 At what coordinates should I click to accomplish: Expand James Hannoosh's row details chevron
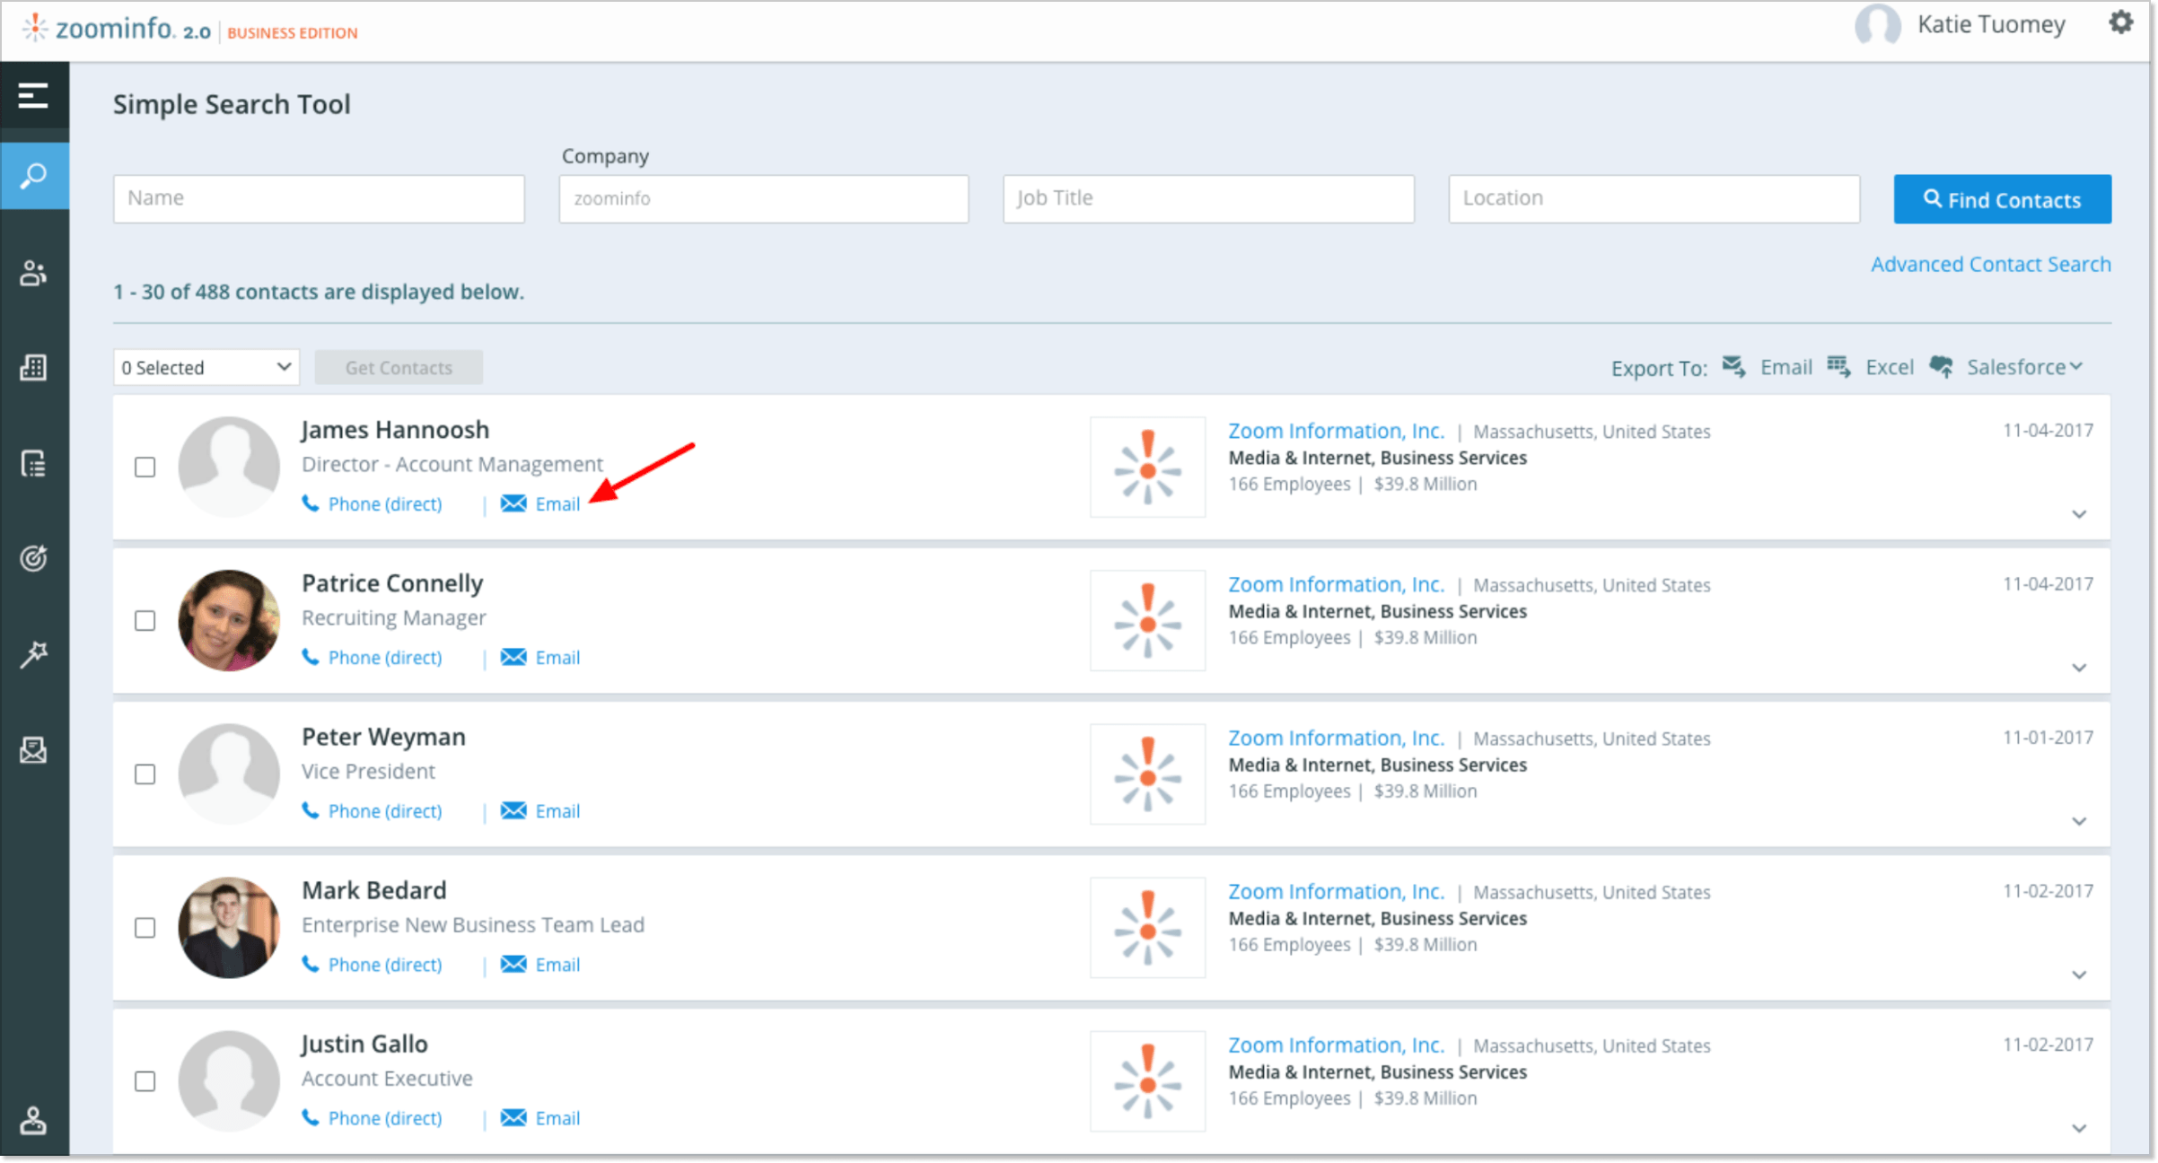(2079, 514)
